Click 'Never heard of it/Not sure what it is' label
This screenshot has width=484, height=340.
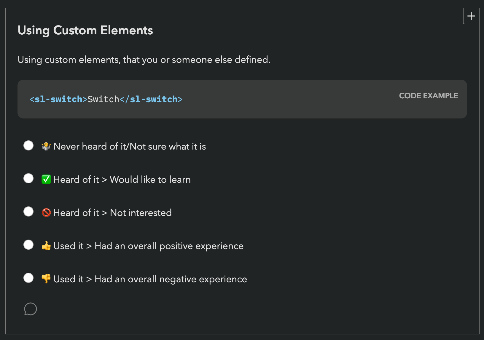click(x=130, y=147)
